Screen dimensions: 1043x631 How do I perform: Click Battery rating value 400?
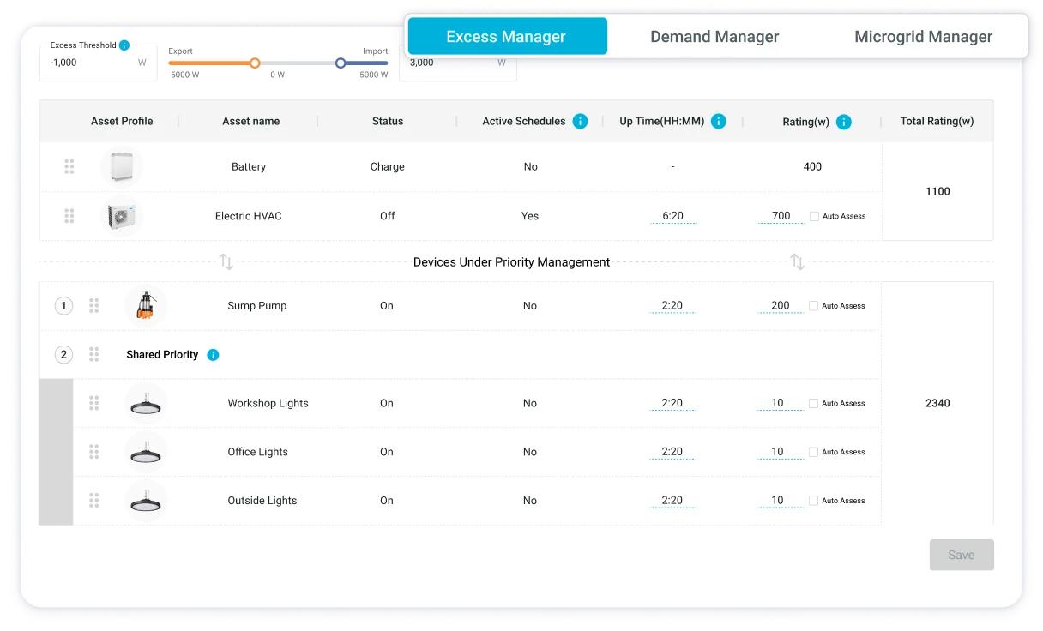[812, 167]
